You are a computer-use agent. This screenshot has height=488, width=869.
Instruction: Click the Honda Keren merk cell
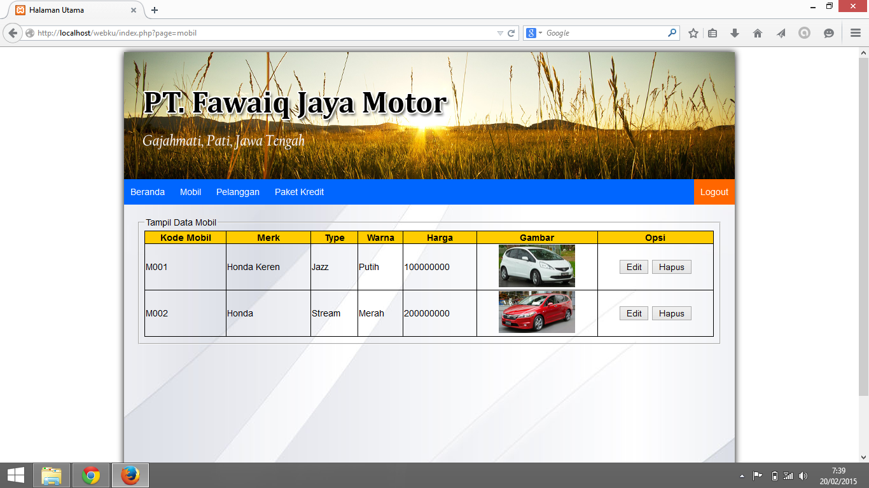click(x=268, y=267)
